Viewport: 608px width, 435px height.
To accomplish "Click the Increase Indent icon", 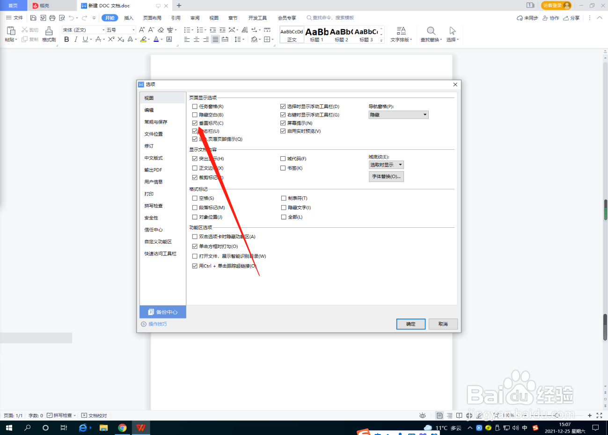I will pyautogui.click(x=222, y=29).
